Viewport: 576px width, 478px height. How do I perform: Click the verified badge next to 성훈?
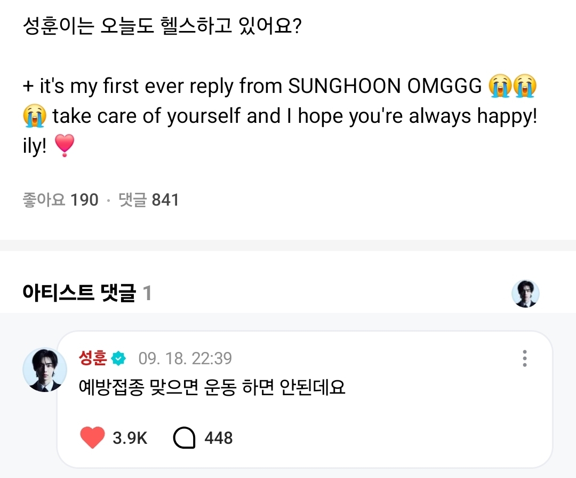point(118,358)
